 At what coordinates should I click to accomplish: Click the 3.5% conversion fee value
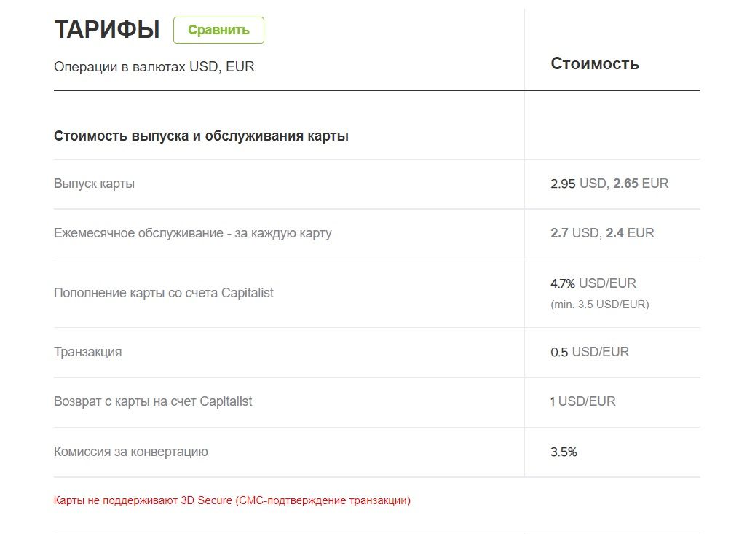pyautogui.click(x=564, y=452)
